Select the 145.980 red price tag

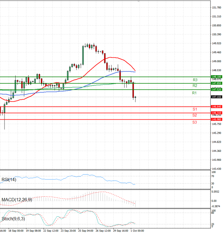(216, 119)
